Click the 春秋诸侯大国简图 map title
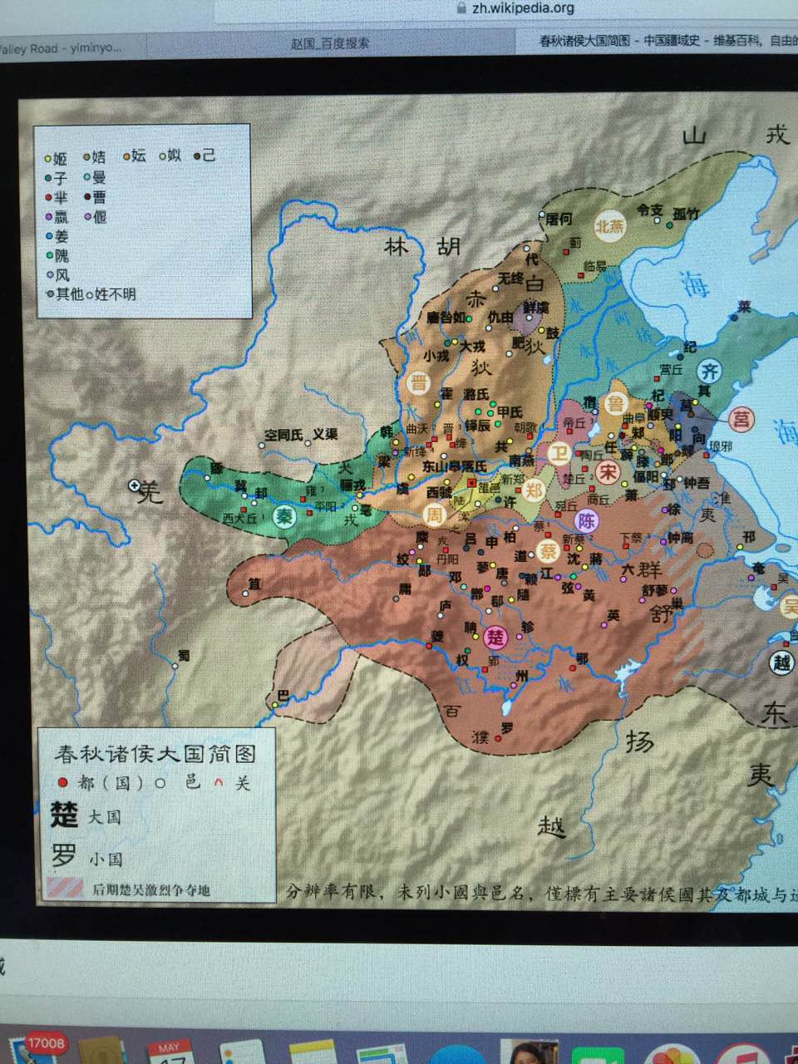798x1064 pixels. tap(155, 753)
